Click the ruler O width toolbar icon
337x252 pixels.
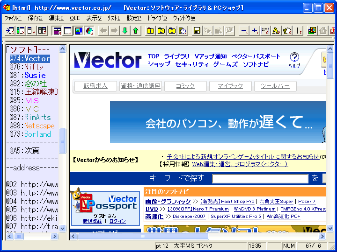[265, 31]
